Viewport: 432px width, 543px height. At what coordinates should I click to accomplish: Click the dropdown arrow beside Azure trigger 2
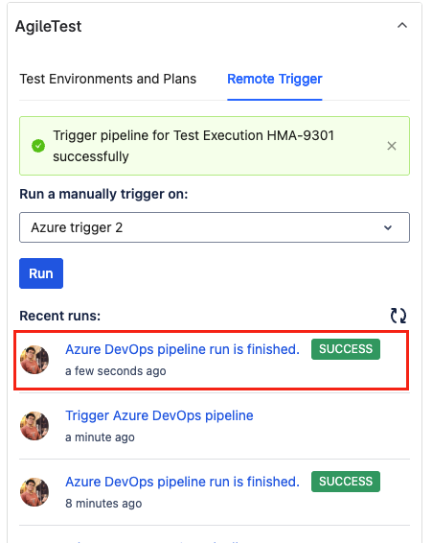(x=388, y=227)
